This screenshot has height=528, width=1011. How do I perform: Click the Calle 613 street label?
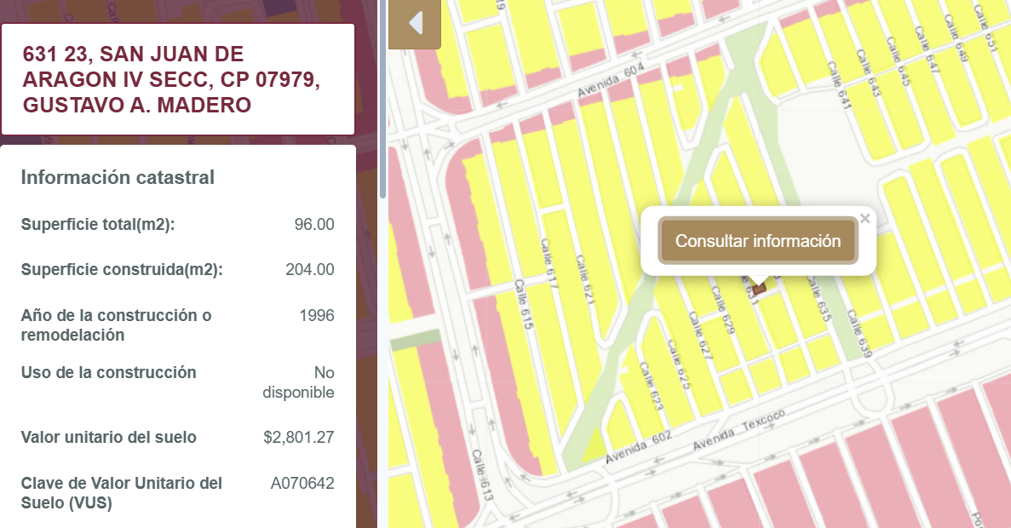(x=481, y=474)
